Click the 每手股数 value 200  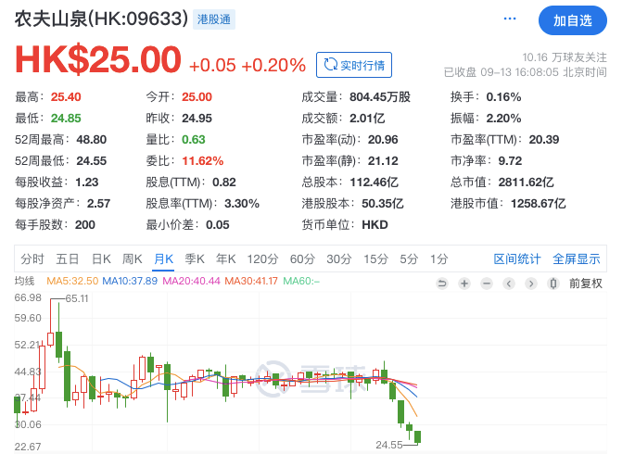[x=85, y=224]
